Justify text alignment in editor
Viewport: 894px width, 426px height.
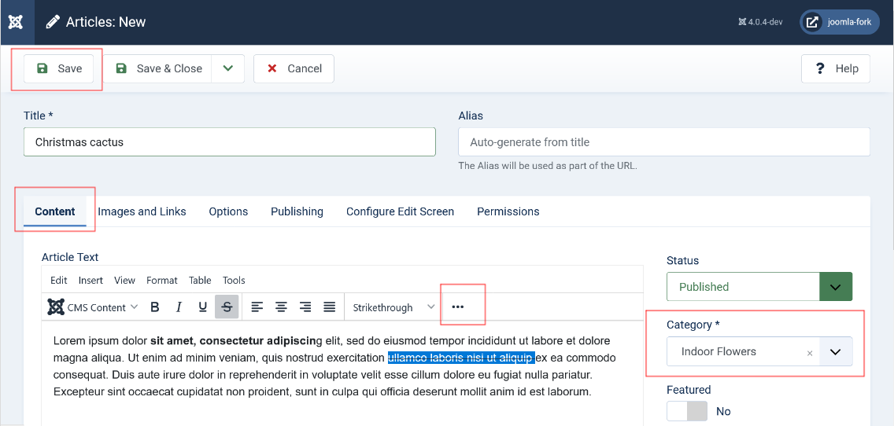click(330, 307)
